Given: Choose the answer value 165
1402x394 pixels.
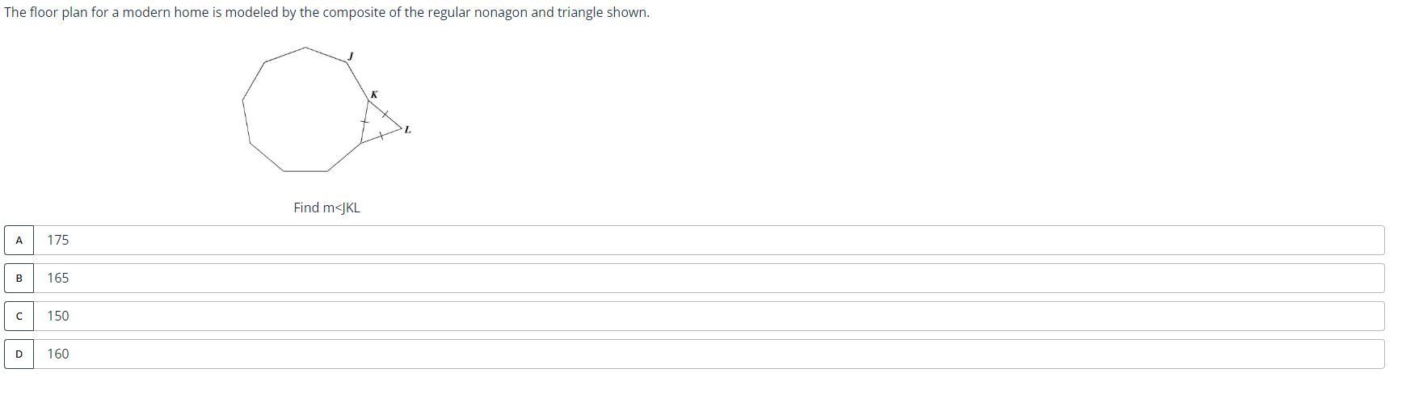Looking at the screenshot, I should [x=58, y=278].
